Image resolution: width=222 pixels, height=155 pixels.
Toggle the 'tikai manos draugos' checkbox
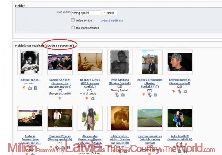pyautogui.click(x=73, y=28)
